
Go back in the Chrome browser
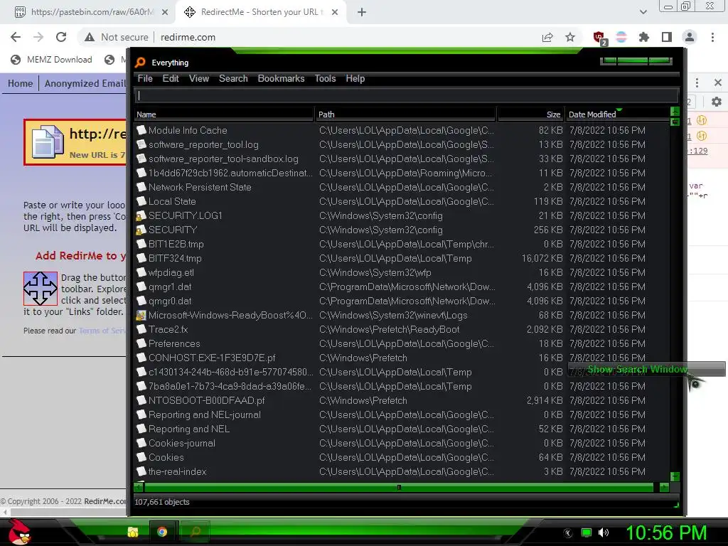pos(16,37)
